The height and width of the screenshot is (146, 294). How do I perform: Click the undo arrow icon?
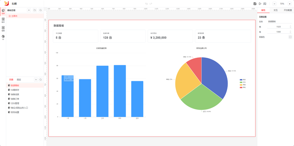click(147, 4)
